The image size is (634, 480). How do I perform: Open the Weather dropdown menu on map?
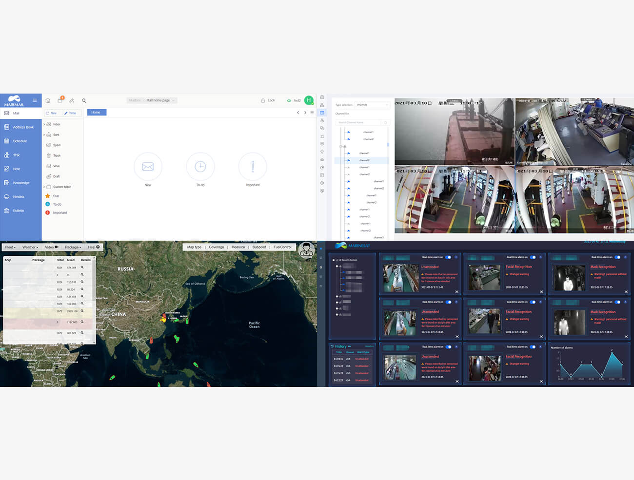pos(30,247)
